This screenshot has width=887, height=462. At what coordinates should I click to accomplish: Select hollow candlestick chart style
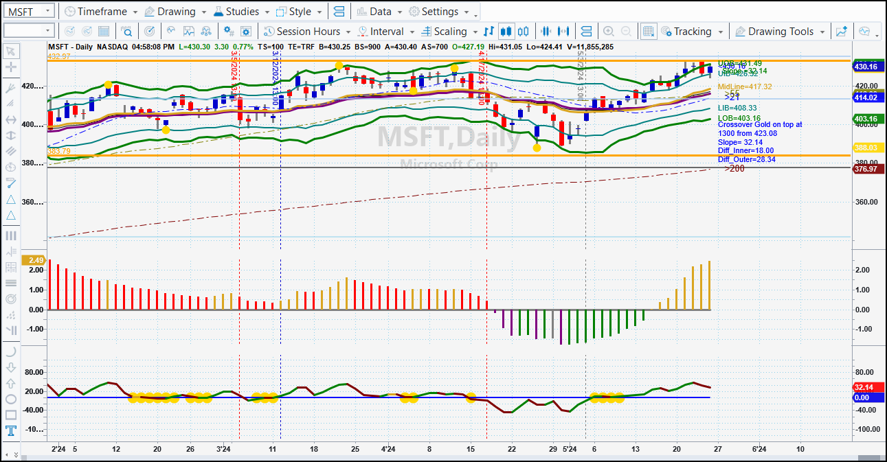(524, 31)
